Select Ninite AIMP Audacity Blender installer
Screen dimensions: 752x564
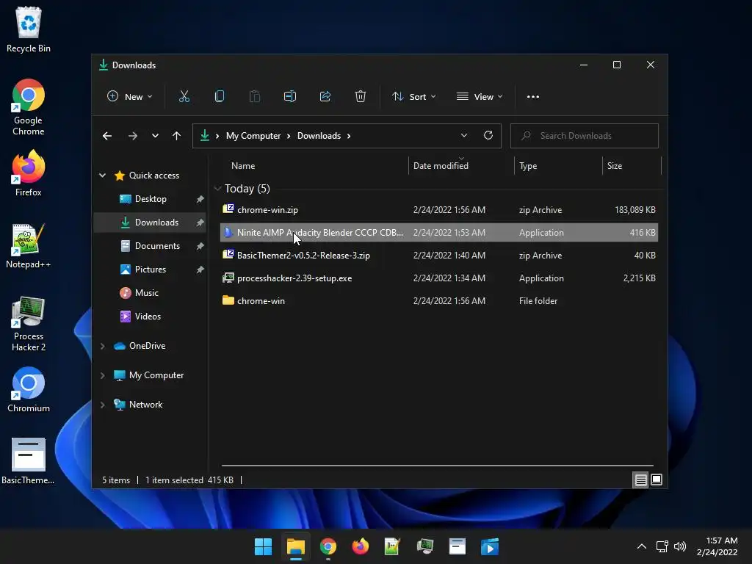pyautogui.click(x=439, y=233)
